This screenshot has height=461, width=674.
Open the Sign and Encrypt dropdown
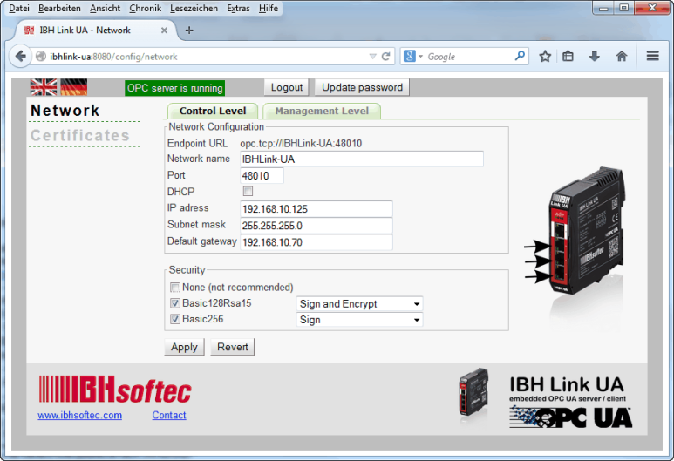359,304
